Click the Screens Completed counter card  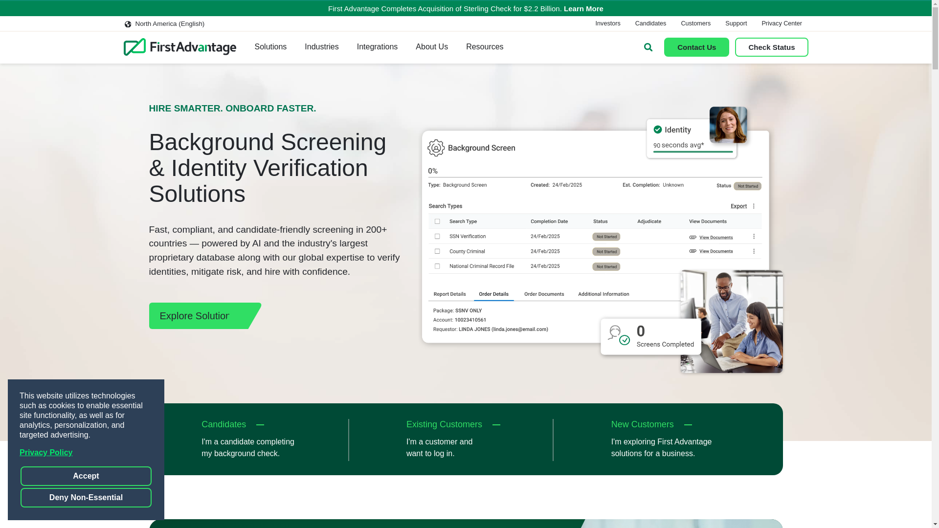(x=650, y=337)
